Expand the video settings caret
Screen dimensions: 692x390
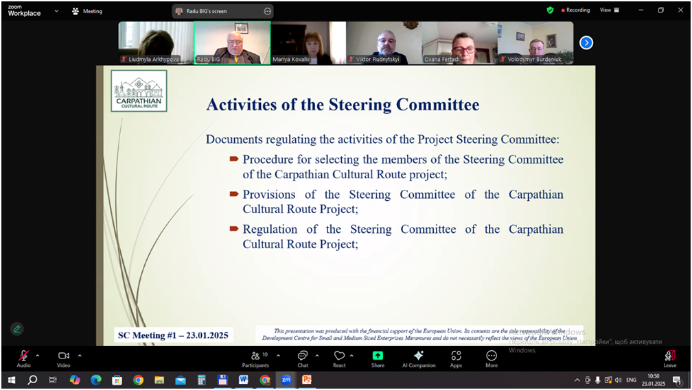[80, 355]
